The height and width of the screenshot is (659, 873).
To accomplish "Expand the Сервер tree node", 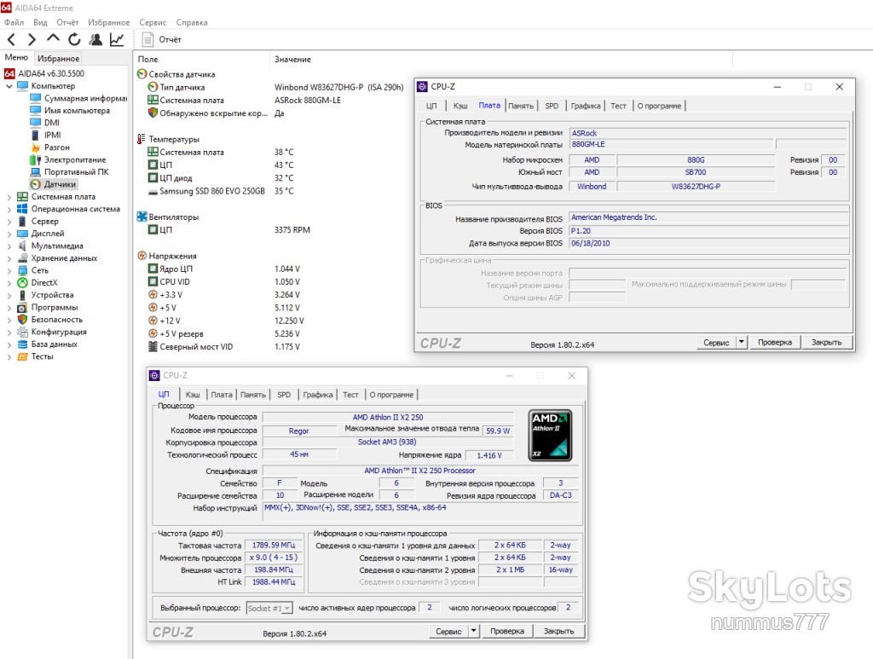I will pyautogui.click(x=9, y=222).
